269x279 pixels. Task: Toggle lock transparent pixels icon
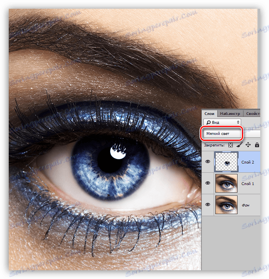pyautogui.click(x=230, y=145)
